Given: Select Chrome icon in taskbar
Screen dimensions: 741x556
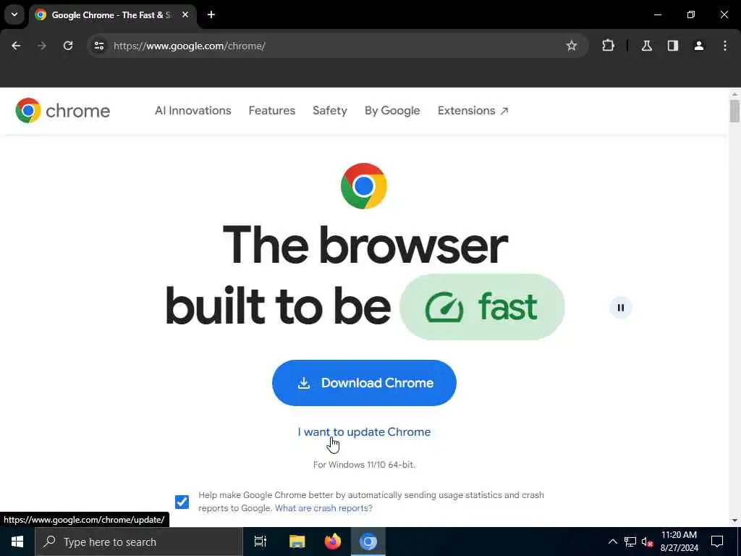Looking at the screenshot, I should point(368,542).
